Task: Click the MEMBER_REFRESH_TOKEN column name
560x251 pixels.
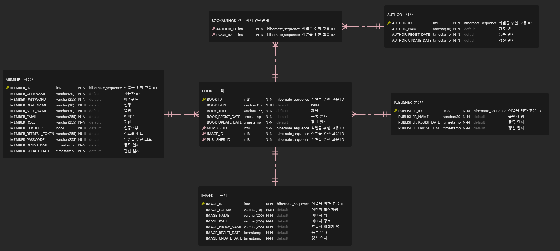Action: (x=32, y=134)
